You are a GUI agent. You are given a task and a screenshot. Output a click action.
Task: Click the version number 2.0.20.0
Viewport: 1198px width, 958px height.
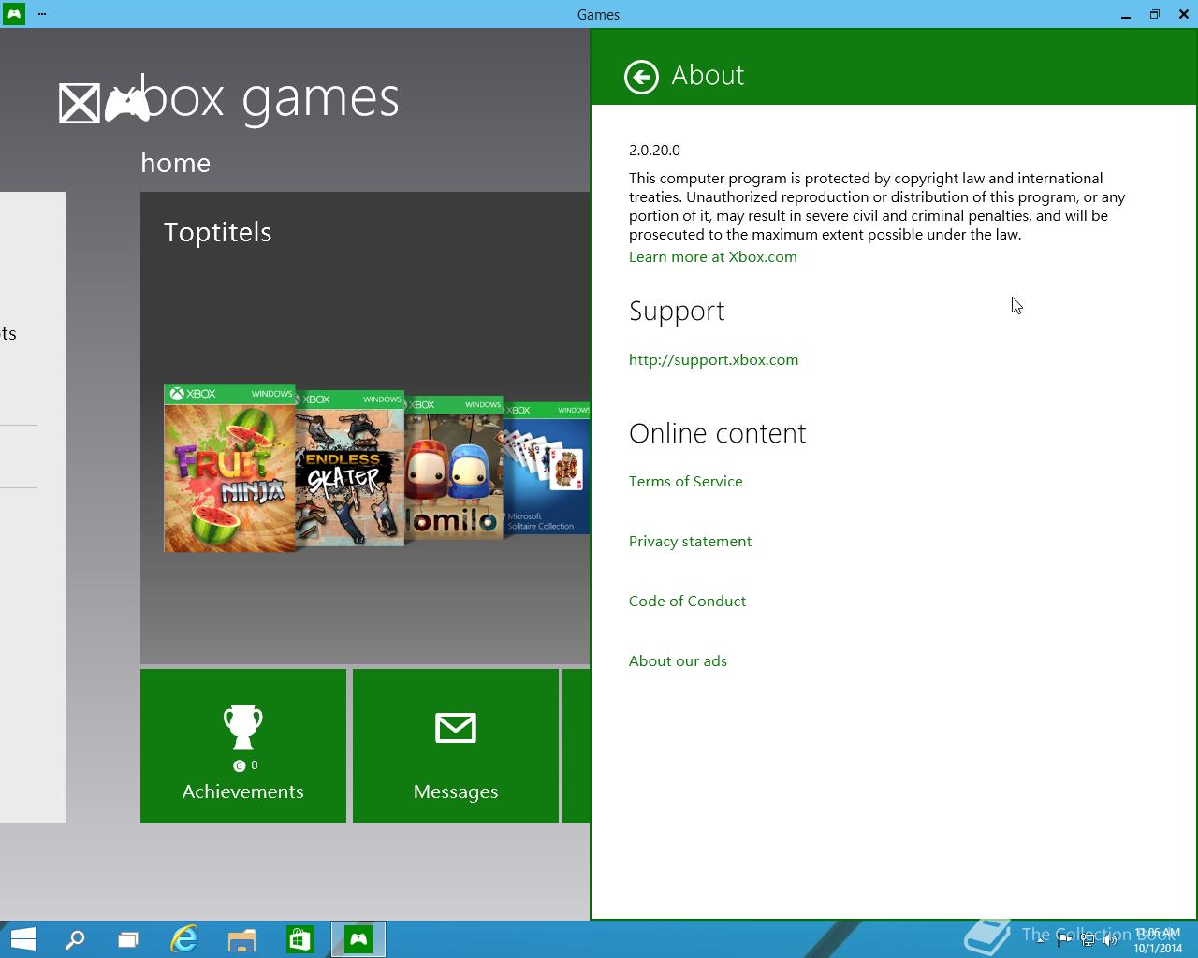(654, 150)
